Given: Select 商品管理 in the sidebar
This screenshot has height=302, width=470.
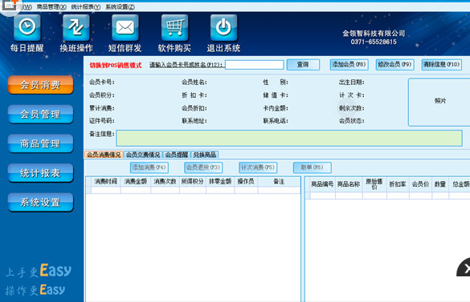Looking at the screenshot, I should tap(40, 143).
